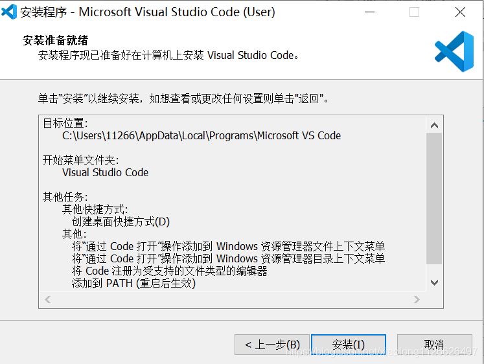This screenshot has width=484, height=364.
Task: Close the installer with the X button
Action: [x=460, y=12]
